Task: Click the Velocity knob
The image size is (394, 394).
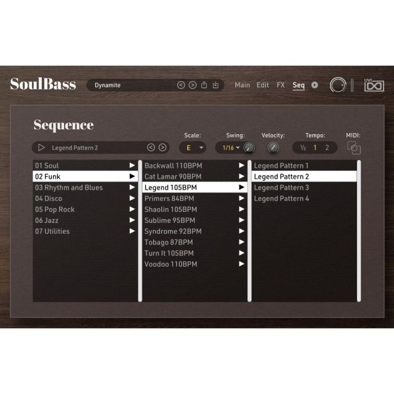Action: coord(273,148)
